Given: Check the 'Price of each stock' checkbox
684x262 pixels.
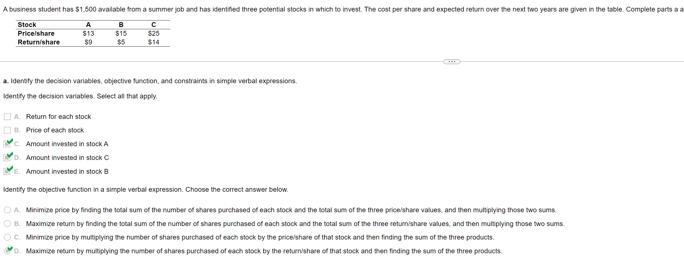Looking at the screenshot, I should (7, 130).
